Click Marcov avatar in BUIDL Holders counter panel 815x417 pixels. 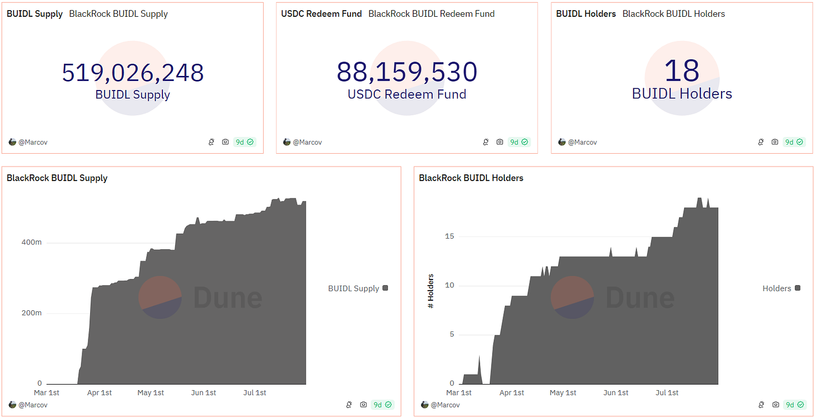click(562, 142)
